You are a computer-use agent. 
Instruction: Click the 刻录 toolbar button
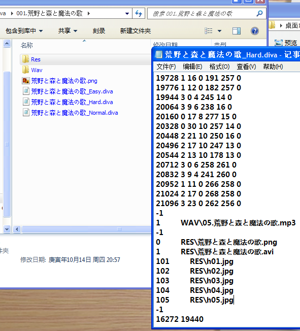pos(99,31)
